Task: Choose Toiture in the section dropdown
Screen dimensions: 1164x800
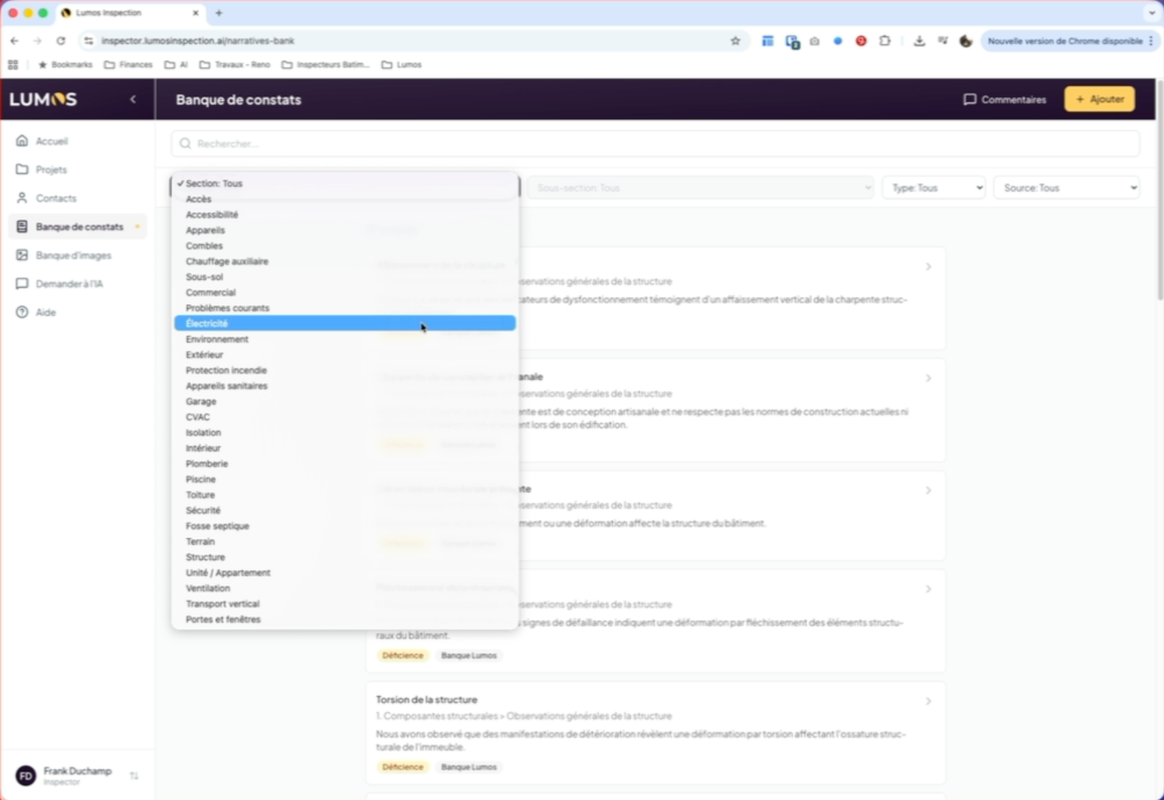Action: pyautogui.click(x=345, y=494)
